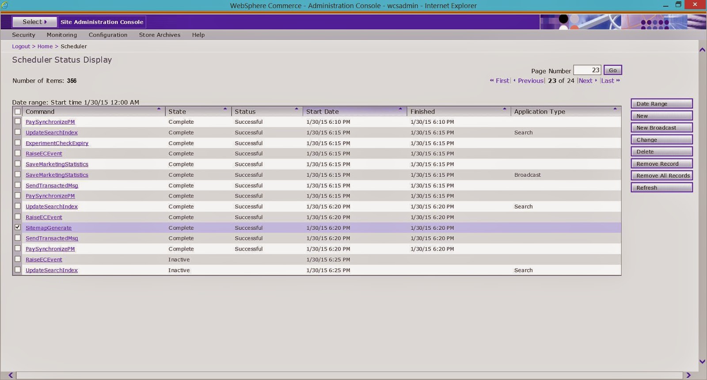Click the Remove Record button
The width and height of the screenshot is (707, 380).
point(661,163)
